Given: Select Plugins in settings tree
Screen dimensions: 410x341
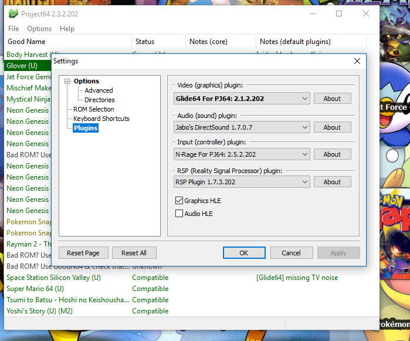Looking at the screenshot, I should tap(86, 128).
